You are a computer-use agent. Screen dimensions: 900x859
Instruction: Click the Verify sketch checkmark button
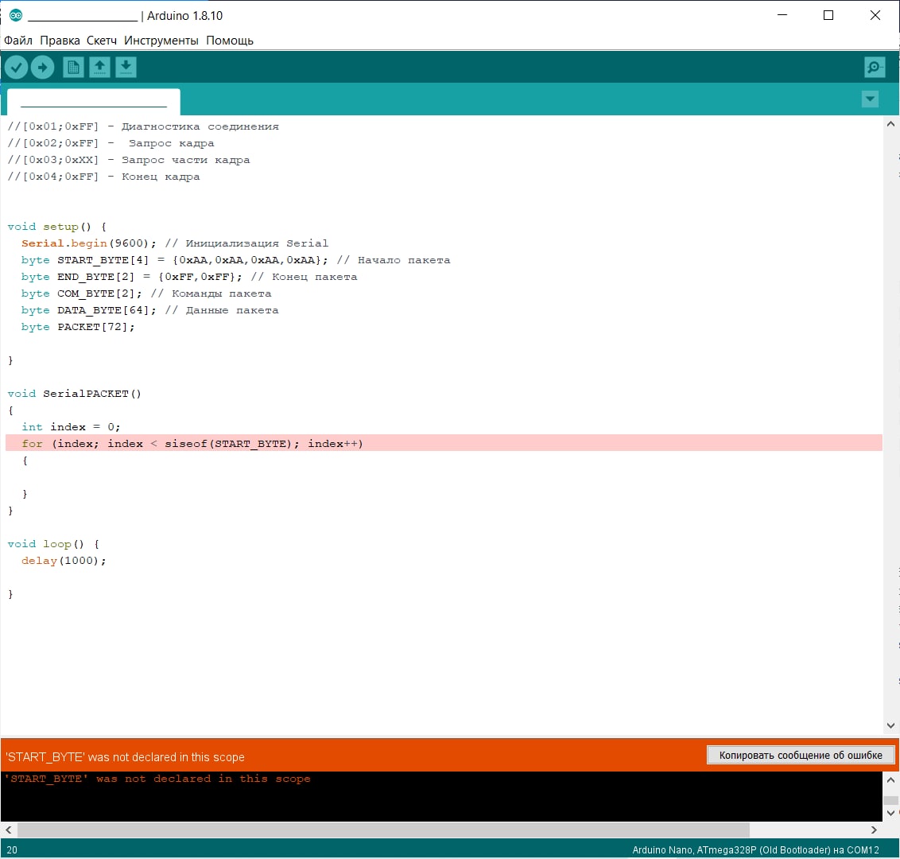(16, 68)
